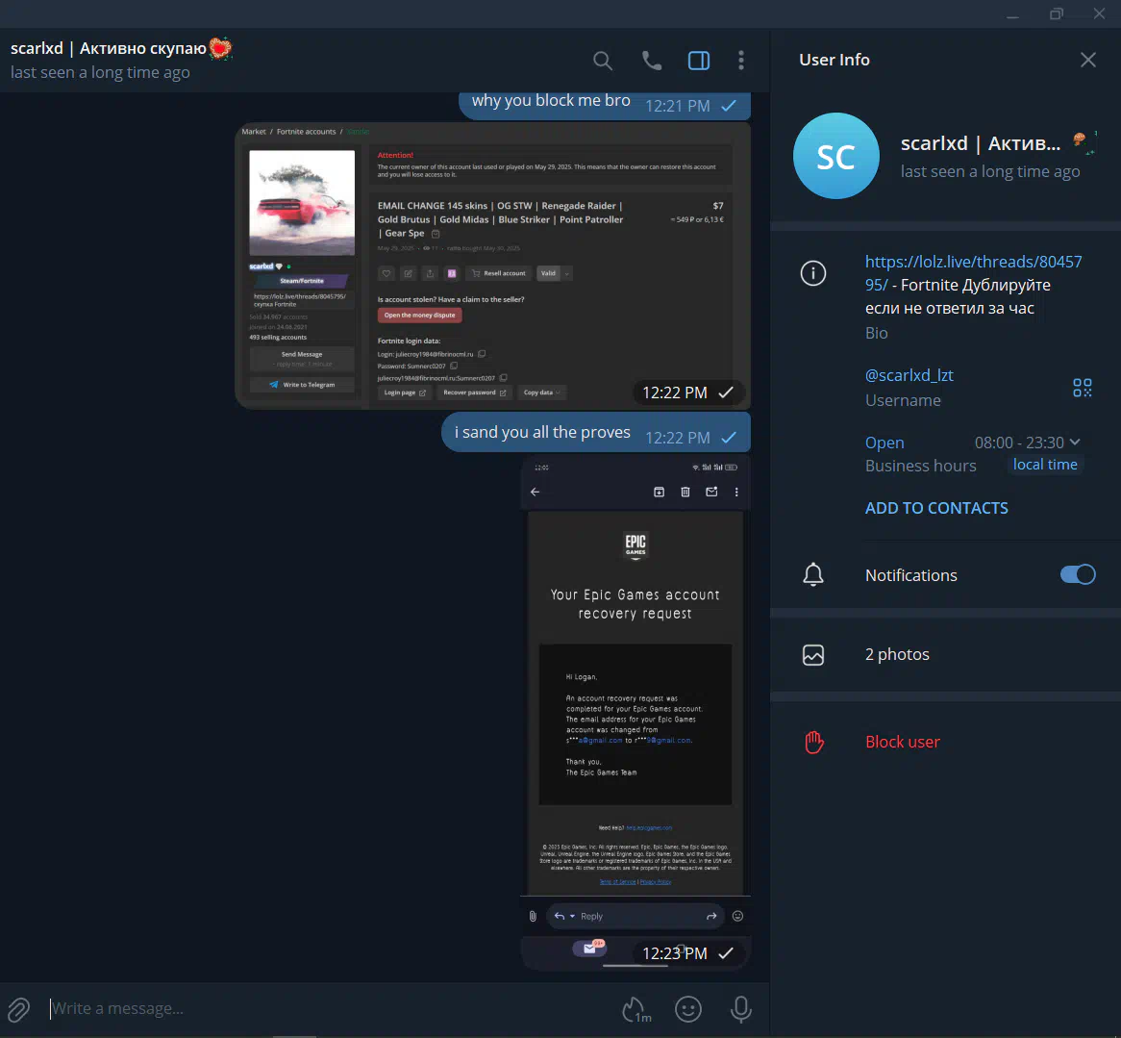This screenshot has width=1121, height=1038.
Task: Click the info circle icon beside the bio
Action: tap(812, 273)
